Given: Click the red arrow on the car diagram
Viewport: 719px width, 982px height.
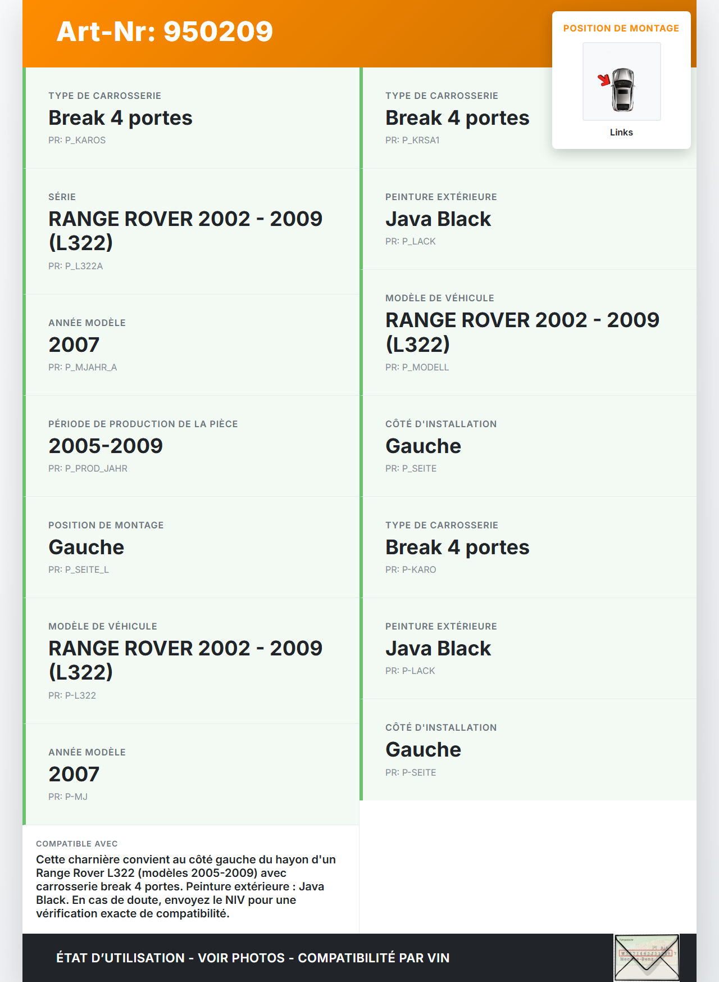Looking at the screenshot, I should [604, 80].
